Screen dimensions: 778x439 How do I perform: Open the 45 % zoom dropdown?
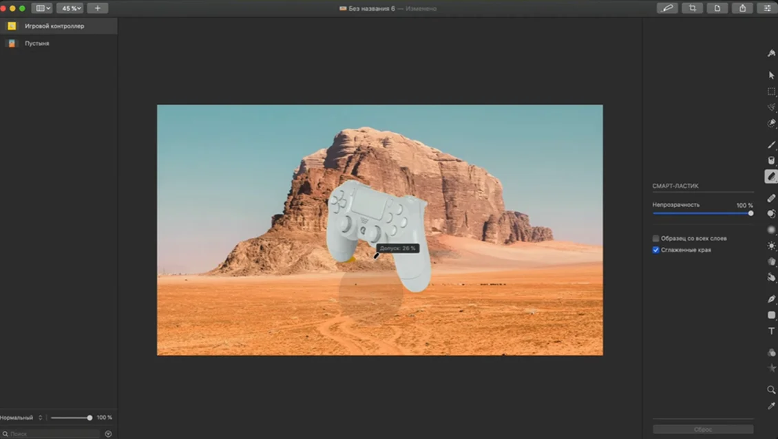70,8
